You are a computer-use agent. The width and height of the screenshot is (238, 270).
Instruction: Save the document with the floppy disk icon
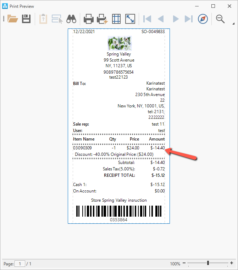pyautogui.click(x=26, y=19)
